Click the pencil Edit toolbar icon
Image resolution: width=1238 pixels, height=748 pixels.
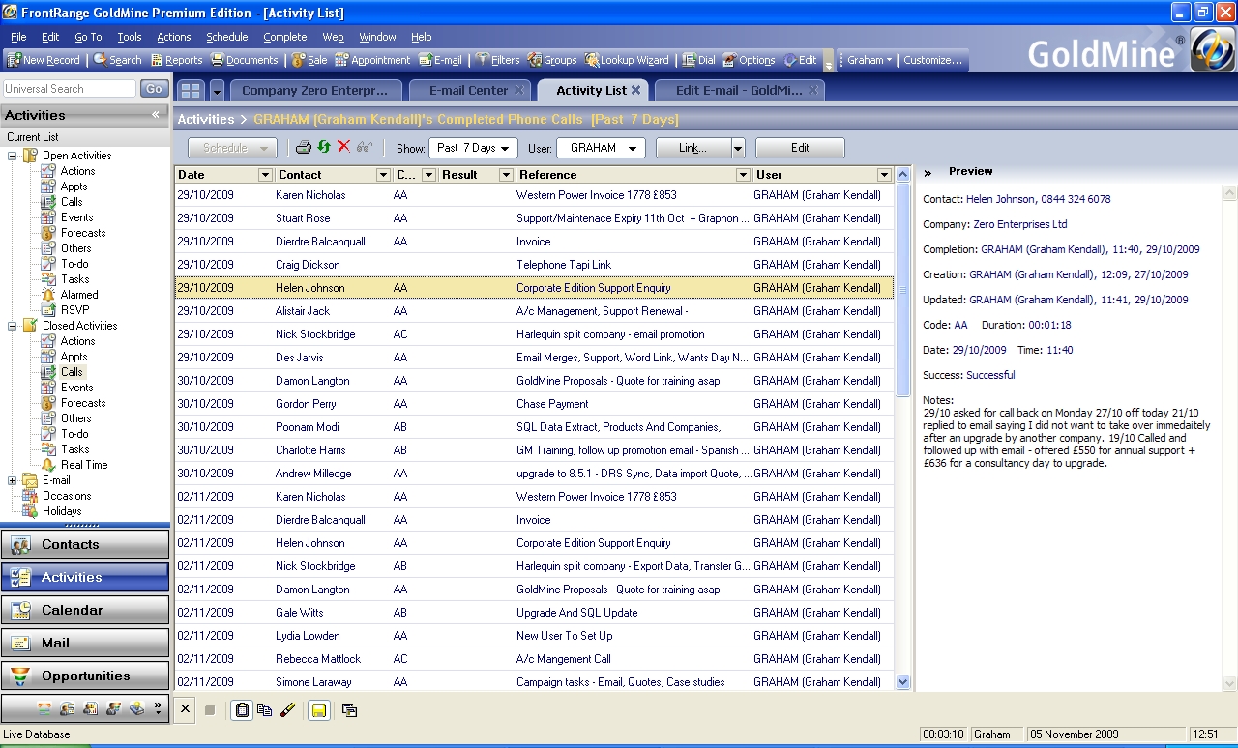tap(800, 60)
